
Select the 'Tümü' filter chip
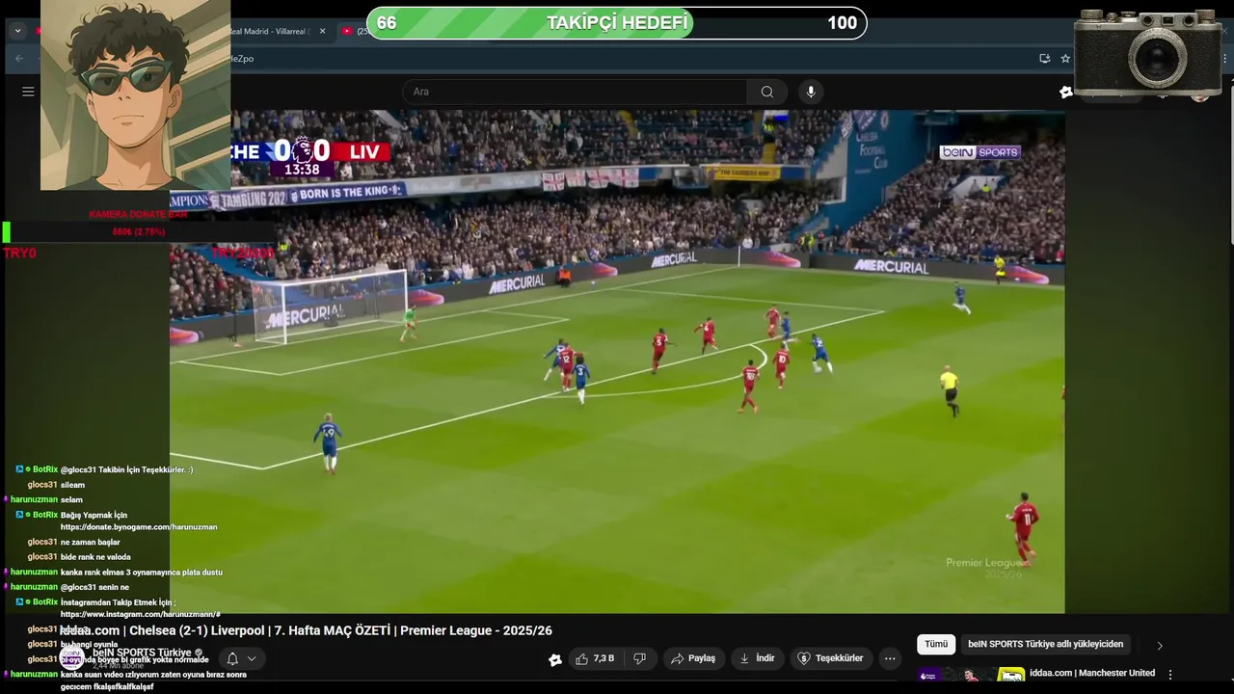click(x=936, y=644)
